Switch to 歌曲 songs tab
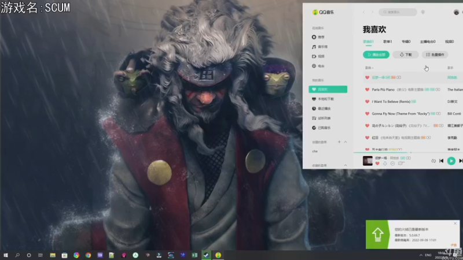Image resolution: width=463 pixels, height=260 pixels. tap(368, 42)
